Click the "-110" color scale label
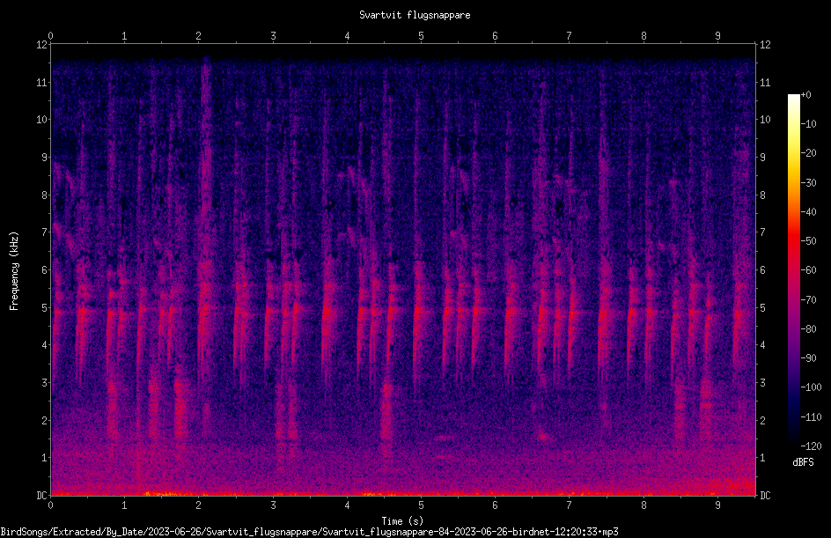The image size is (831, 538). click(x=811, y=417)
